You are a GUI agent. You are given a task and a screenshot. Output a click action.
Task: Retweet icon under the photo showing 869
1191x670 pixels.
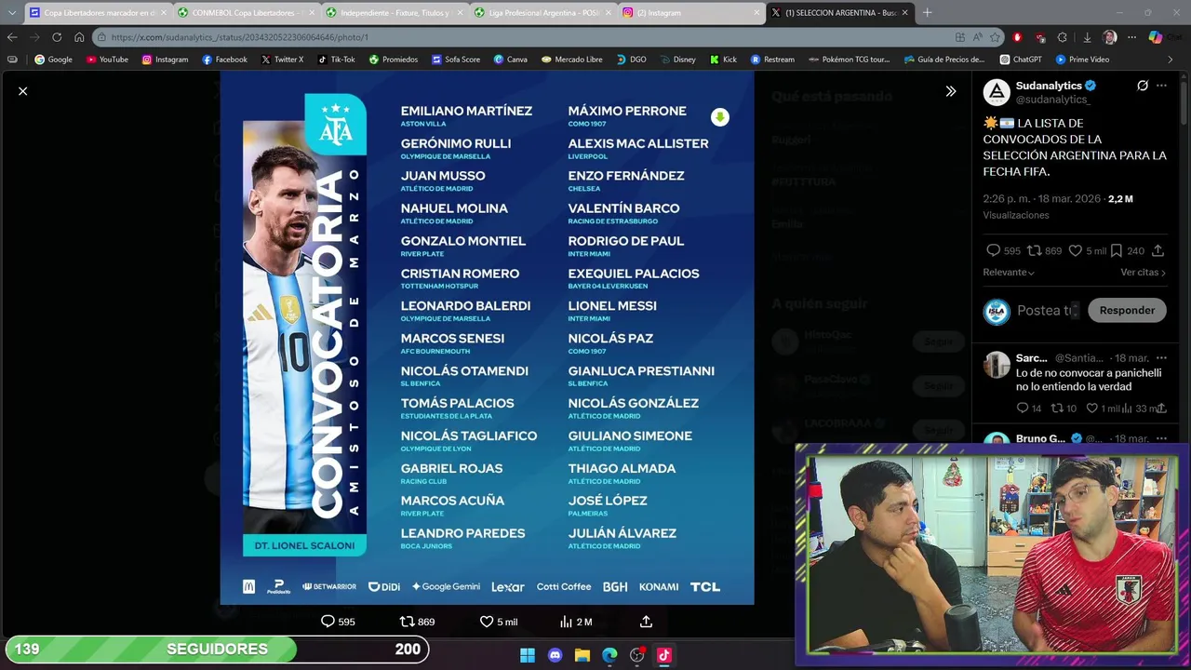tap(407, 622)
